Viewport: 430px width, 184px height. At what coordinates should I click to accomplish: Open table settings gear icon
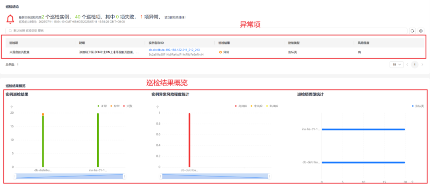tap(421, 31)
